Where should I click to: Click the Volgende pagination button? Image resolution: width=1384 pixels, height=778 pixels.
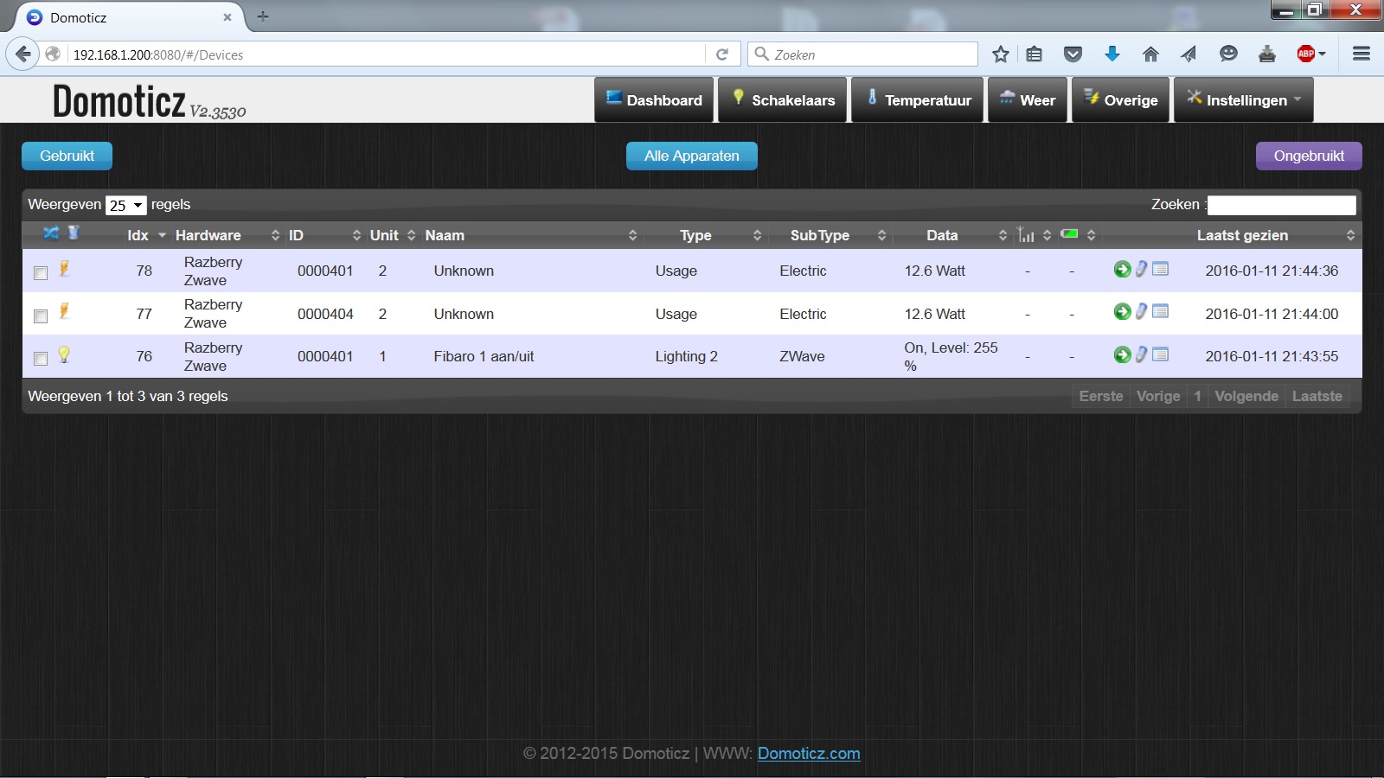(x=1246, y=396)
